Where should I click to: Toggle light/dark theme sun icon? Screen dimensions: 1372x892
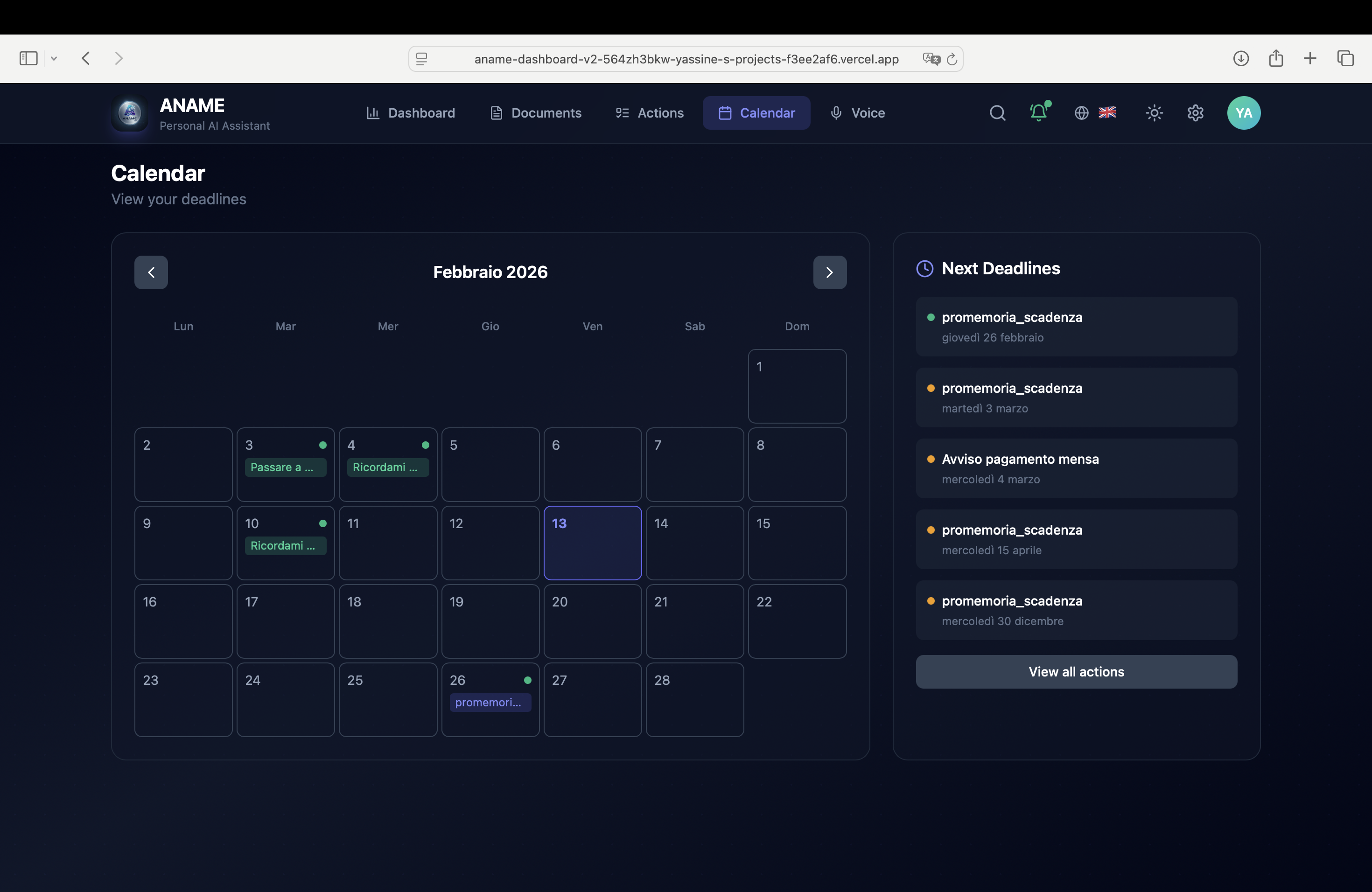click(1154, 113)
